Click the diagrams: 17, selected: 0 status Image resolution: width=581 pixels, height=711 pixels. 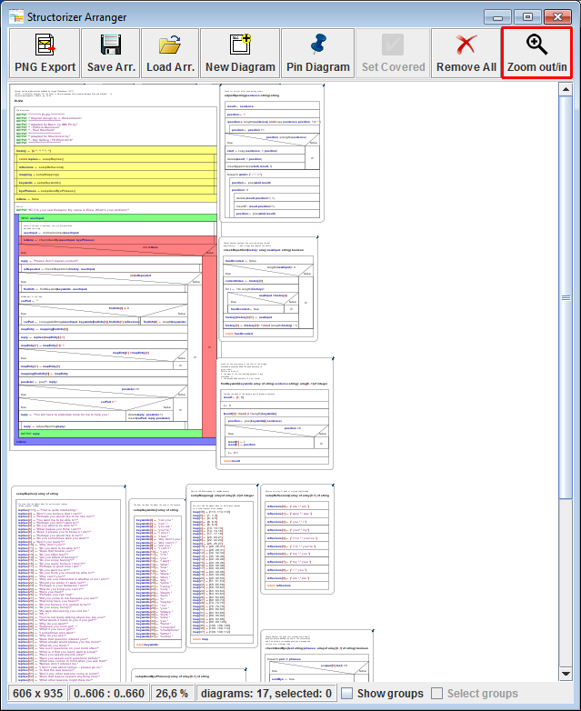266,694
